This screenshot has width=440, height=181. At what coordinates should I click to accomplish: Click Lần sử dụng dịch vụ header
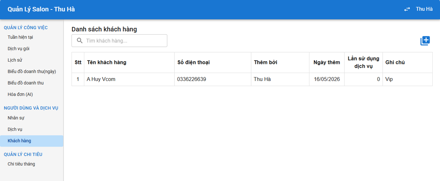coord(363,62)
